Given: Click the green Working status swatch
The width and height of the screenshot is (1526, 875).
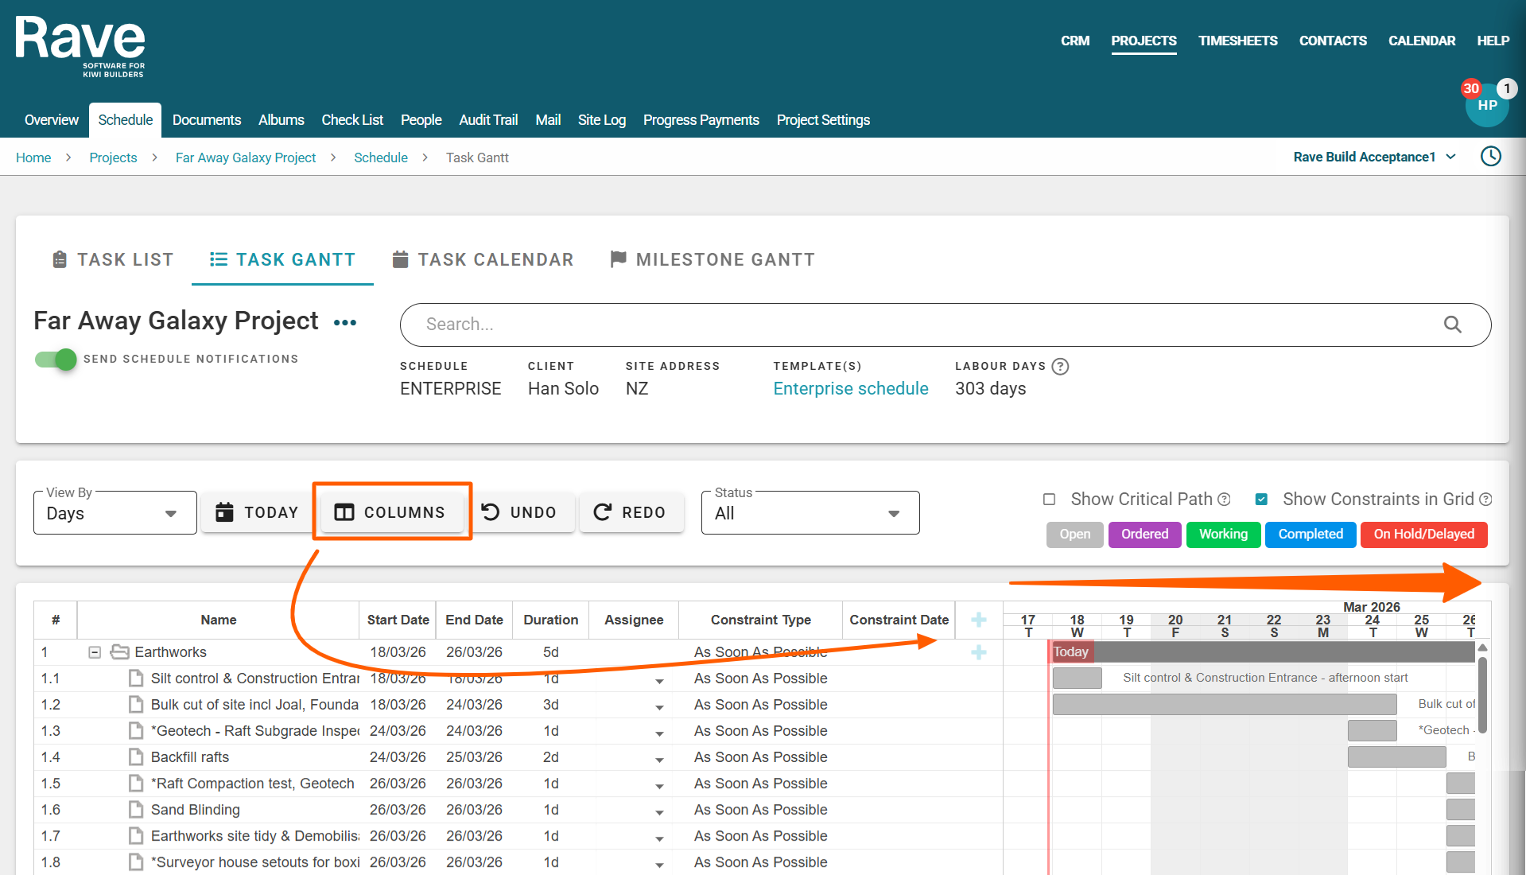Looking at the screenshot, I should coord(1222,535).
